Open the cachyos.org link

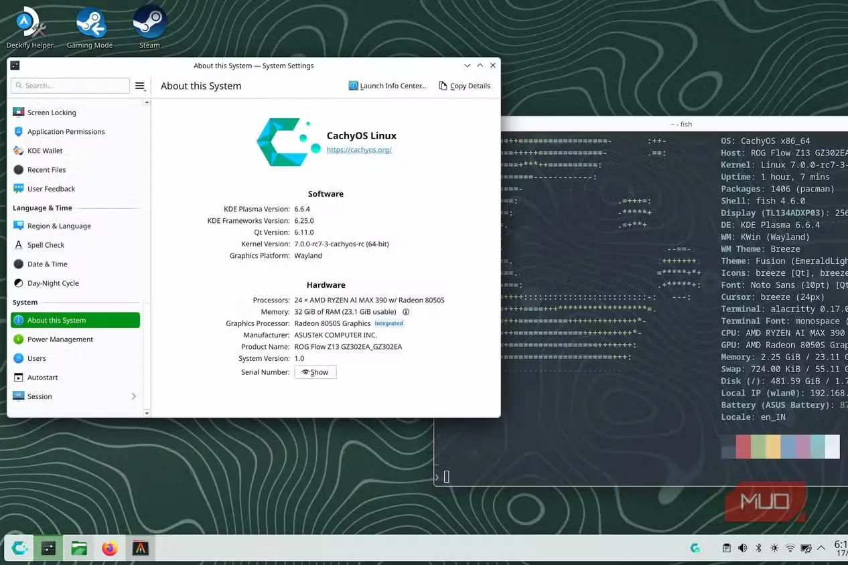(359, 150)
